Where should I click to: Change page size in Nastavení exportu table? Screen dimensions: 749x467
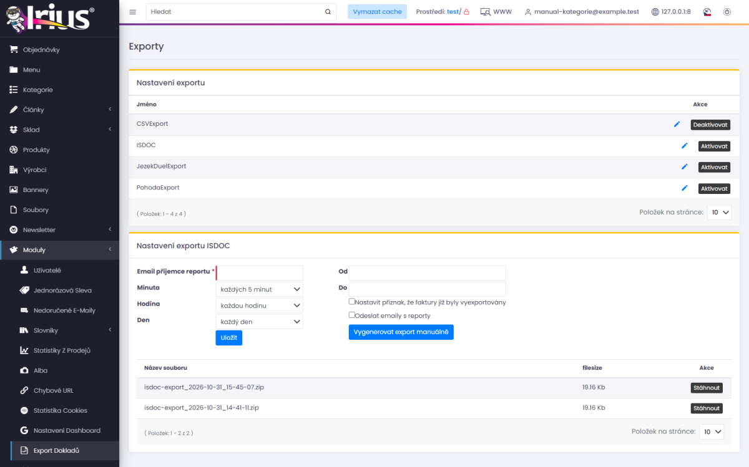point(719,213)
